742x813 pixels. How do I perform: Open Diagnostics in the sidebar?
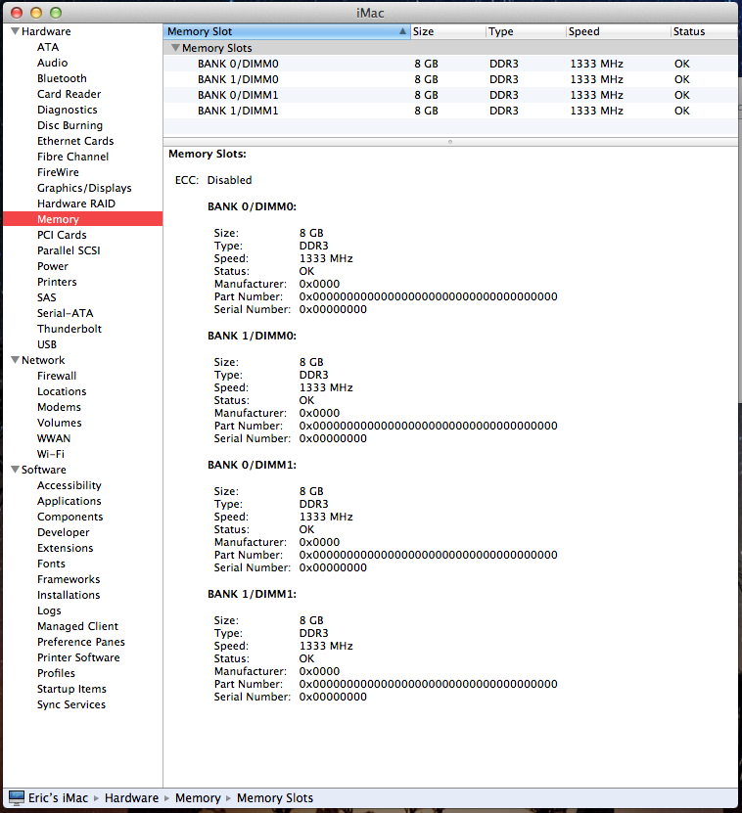tap(68, 110)
